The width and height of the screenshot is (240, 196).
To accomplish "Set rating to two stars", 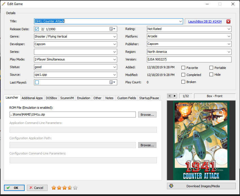I will (x=59, y=188).
